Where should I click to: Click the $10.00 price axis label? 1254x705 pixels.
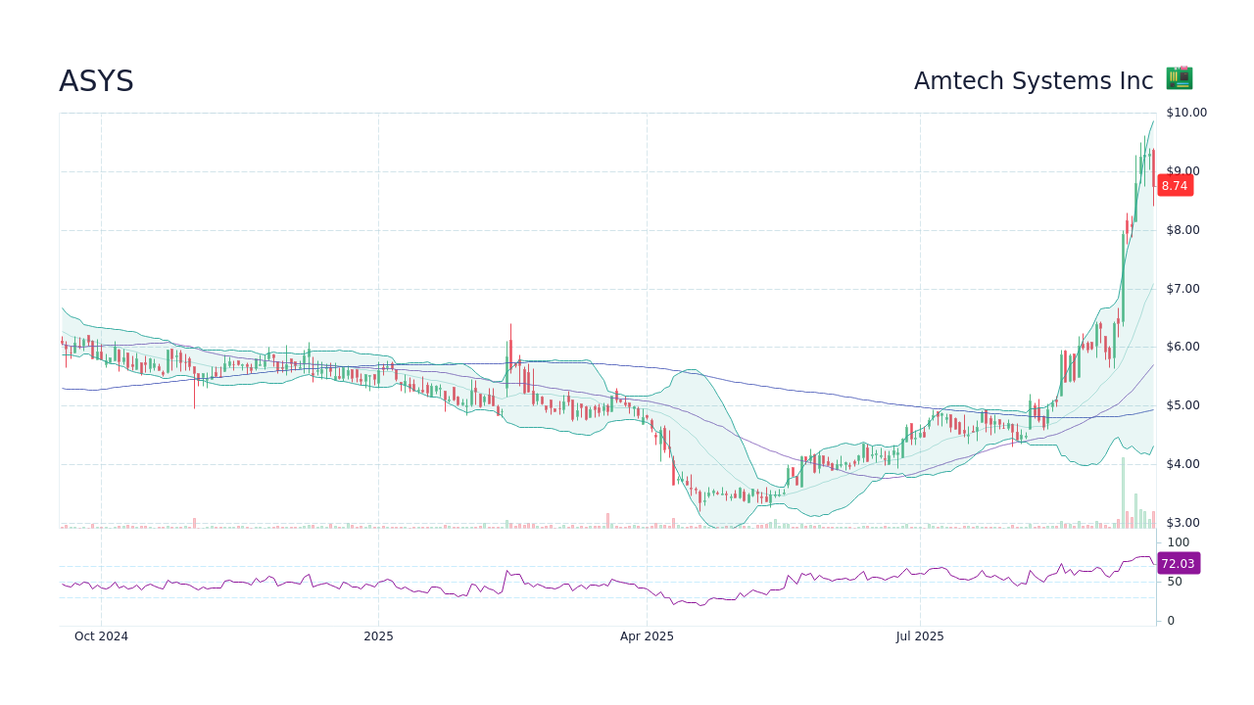click(1185, 112)
